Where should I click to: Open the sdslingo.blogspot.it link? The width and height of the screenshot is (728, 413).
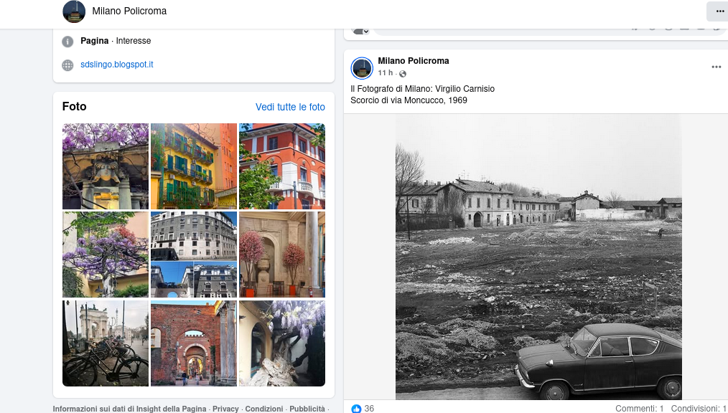coord(116,65)
